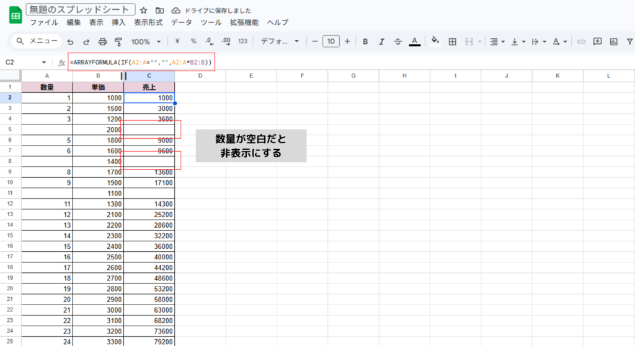Viewport: 635px width, 346px height.
Task: Open the font family dropdown デフォ...
Action: (x=280, y=41)
